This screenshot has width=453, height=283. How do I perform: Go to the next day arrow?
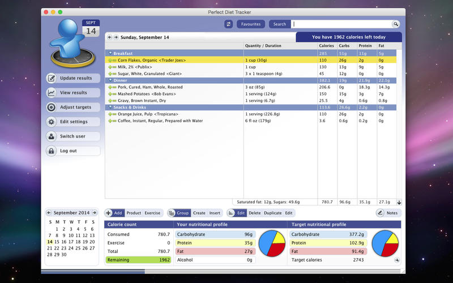tap(116, 37)
